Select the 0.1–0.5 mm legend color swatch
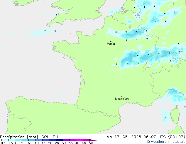186x144 pixels. [x=5, y=140]
